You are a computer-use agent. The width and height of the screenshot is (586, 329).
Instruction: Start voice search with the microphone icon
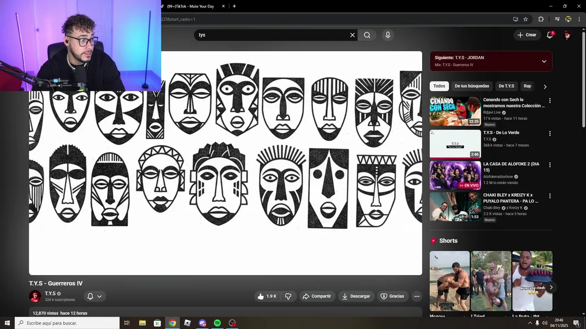pyautogui.click(x=388, y=35)
